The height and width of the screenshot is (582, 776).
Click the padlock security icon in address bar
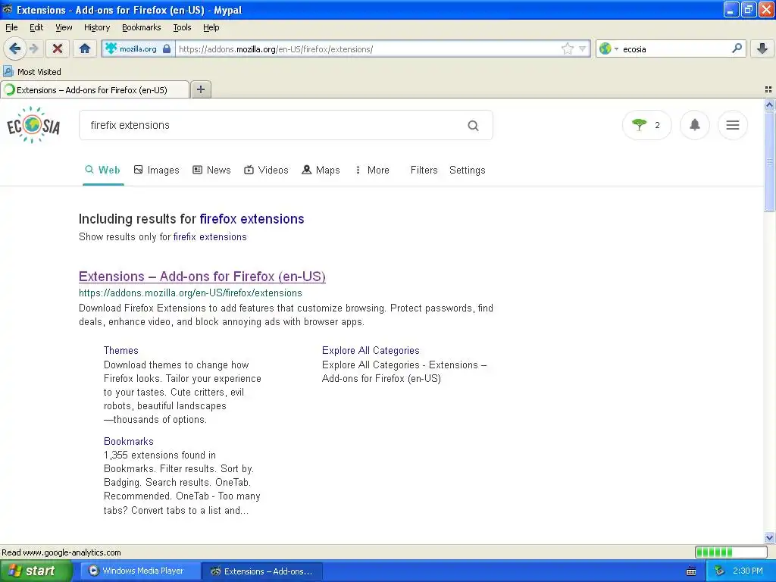coord(167,48)
